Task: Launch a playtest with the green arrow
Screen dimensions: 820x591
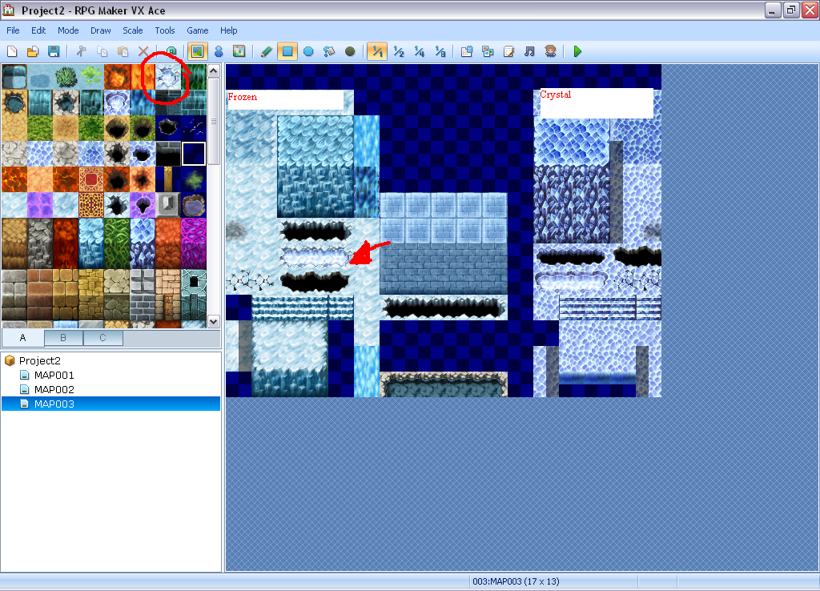Action: tap(577, 51)
